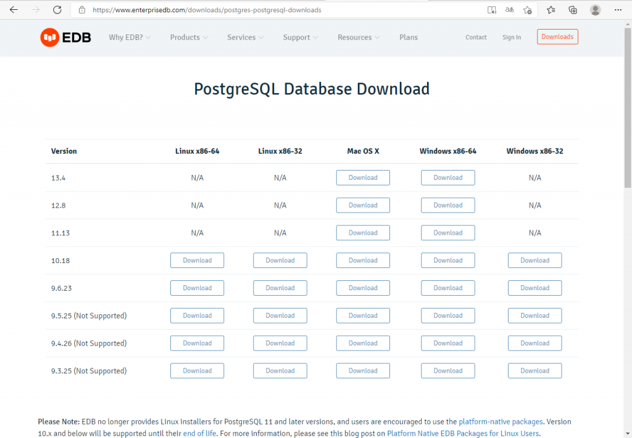
Task: Download 9.4.26 for Windows x86-64
Action: tap(448, 343)
